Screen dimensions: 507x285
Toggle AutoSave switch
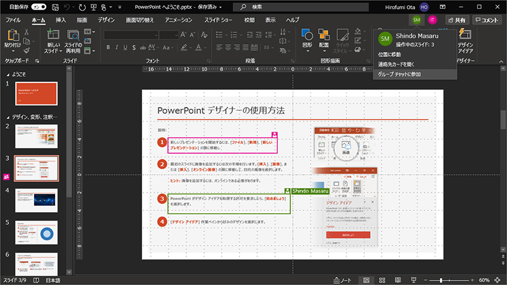[39, 7]
